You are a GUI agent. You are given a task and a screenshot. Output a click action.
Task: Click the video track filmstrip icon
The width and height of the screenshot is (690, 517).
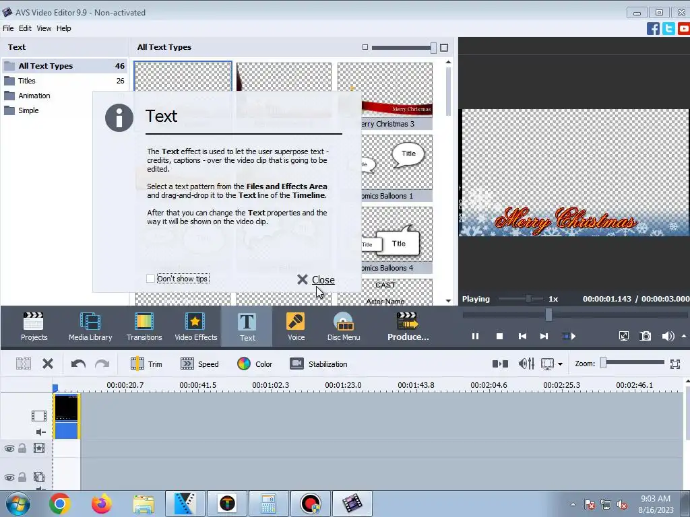click(x=38, y=415)
